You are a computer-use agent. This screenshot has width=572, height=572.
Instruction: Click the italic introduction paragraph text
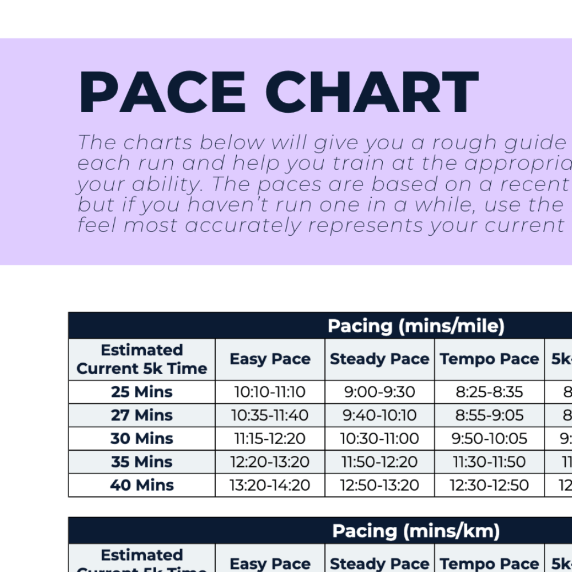[x=323, y=184]
